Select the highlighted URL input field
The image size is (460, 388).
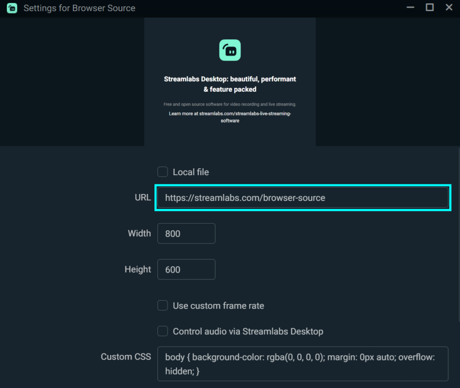tap(303, 197)
